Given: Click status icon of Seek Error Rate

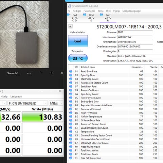Looking at the screenshot, I should (x=71, y=86).
